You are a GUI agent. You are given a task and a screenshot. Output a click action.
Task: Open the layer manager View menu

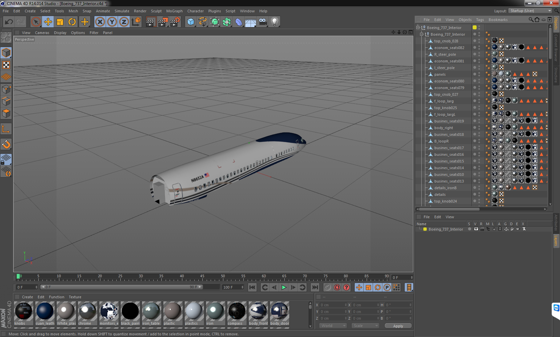point(450,217)
